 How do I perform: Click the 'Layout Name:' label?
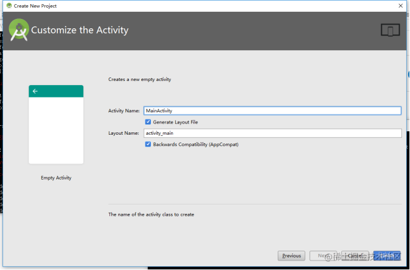(124, 133)
